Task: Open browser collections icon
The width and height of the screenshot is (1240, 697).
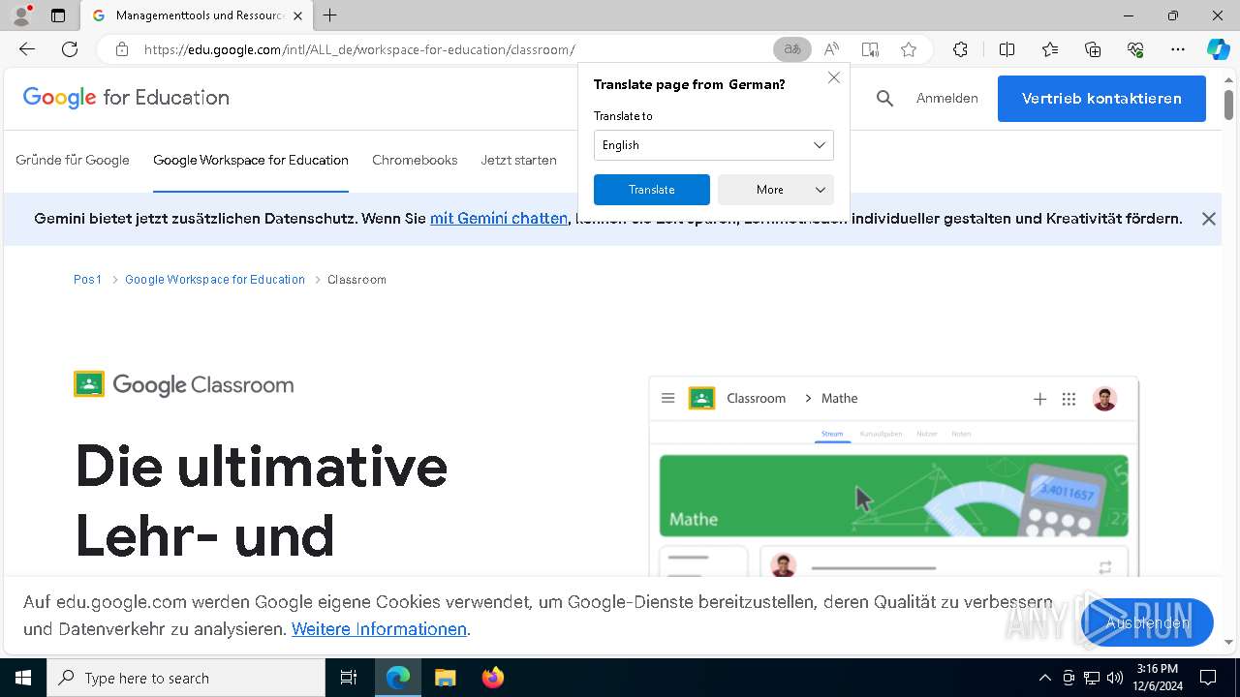Action: tap(1093, 49)
